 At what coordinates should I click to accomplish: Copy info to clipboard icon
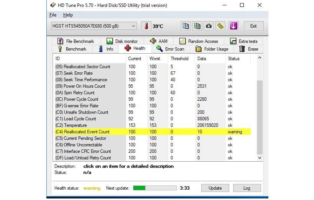click(x=186, y=26)
